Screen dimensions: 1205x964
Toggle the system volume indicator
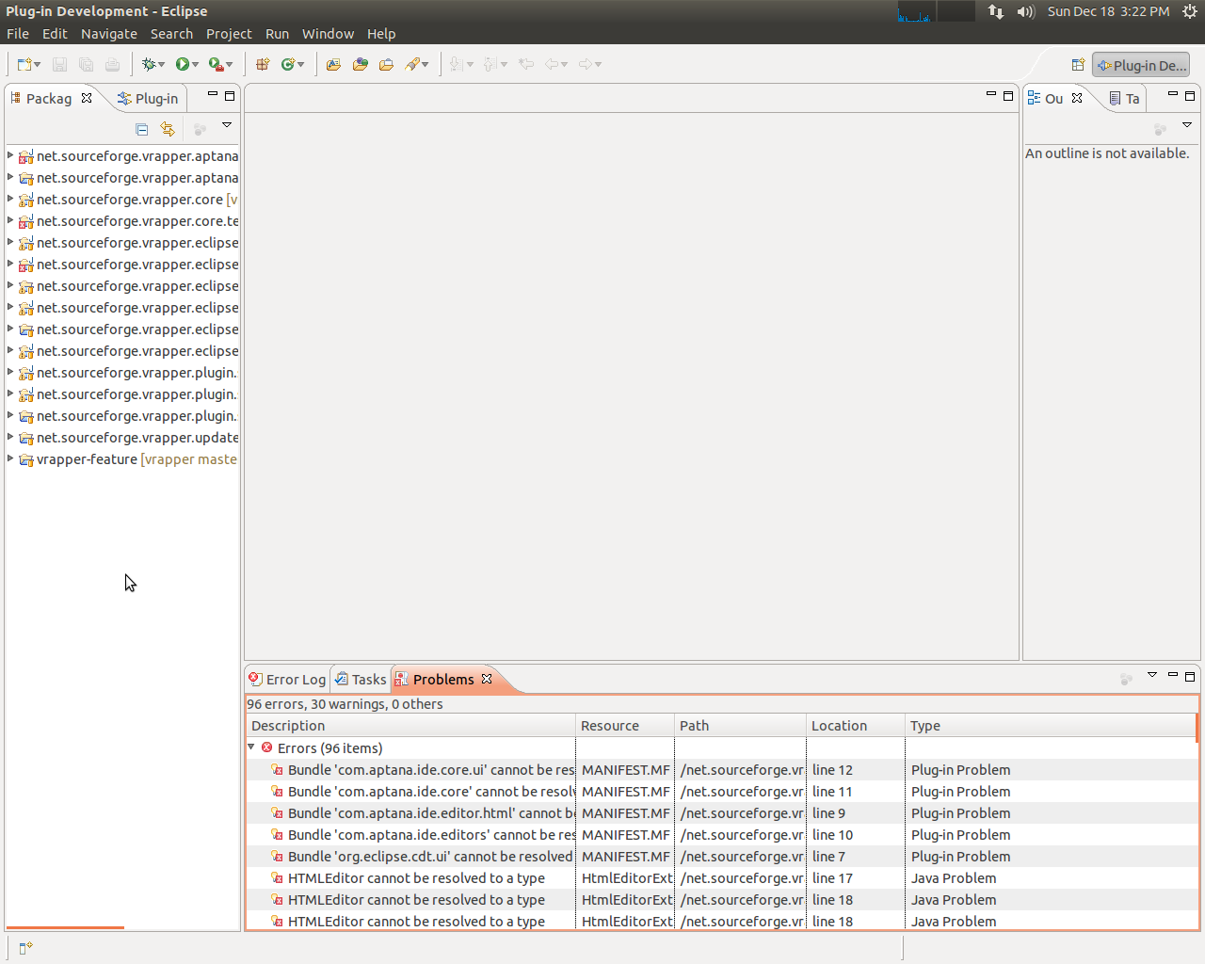point(1026,11)
